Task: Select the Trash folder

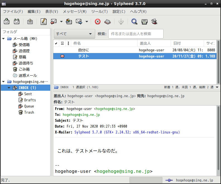Action: point(29,112)
